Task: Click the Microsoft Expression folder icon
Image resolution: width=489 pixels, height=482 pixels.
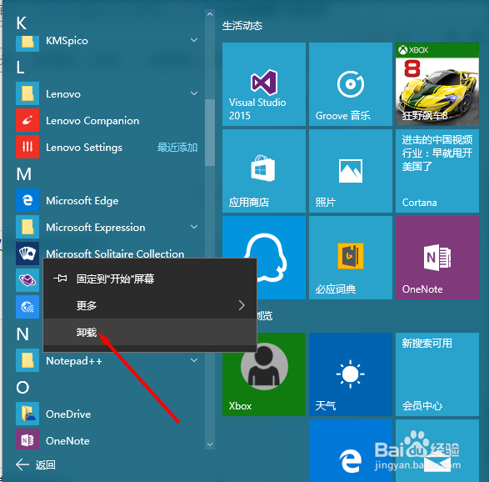Action: (x=27, y=227)
